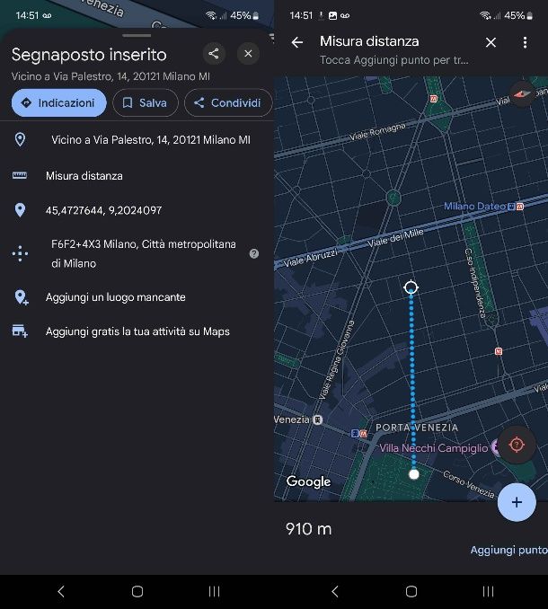
Task: Tap the pin icon beside the coordinates
Action: [20, 210]
